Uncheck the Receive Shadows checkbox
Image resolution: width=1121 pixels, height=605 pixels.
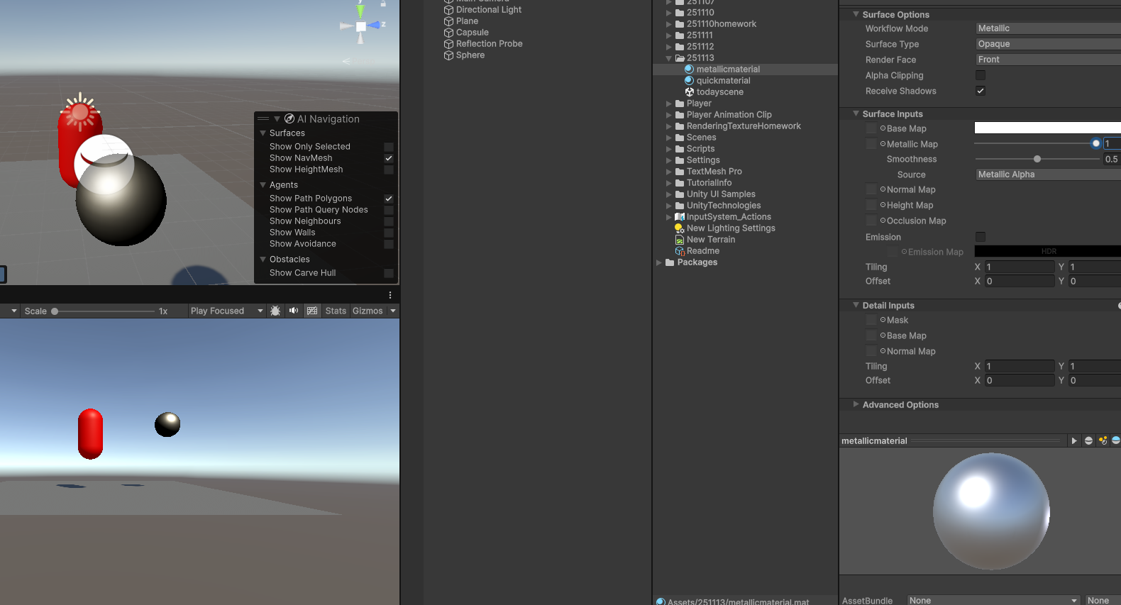981,91
